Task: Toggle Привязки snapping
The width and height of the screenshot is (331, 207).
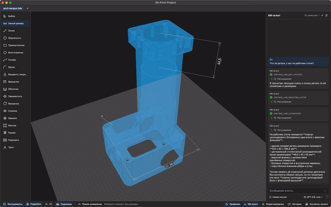Action: tap(233, 204)
